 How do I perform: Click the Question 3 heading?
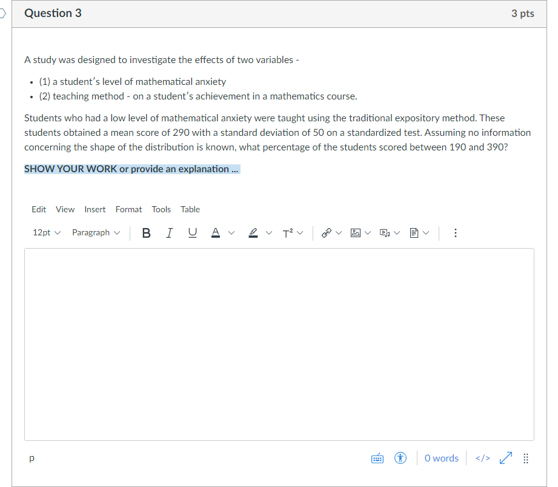pyautogui.click(x=53, y=13)
